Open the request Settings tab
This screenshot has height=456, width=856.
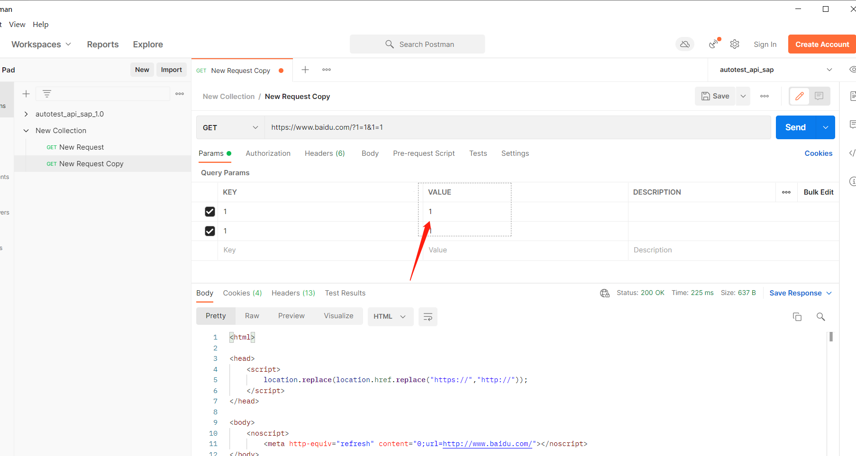[515, 153]
